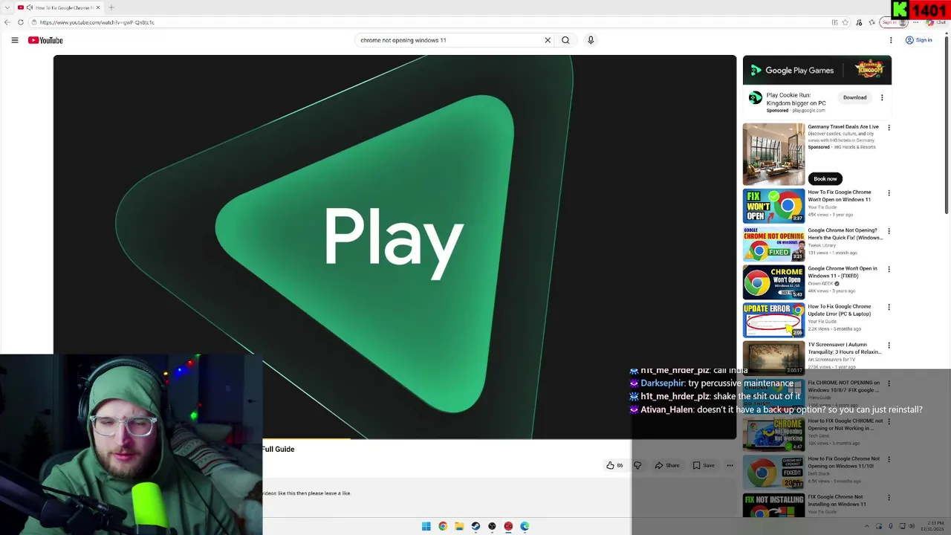Edit the YouTube search field
The width and height of the screenshot is (951, 535).
pyautogui.click(x=449, y=40)
